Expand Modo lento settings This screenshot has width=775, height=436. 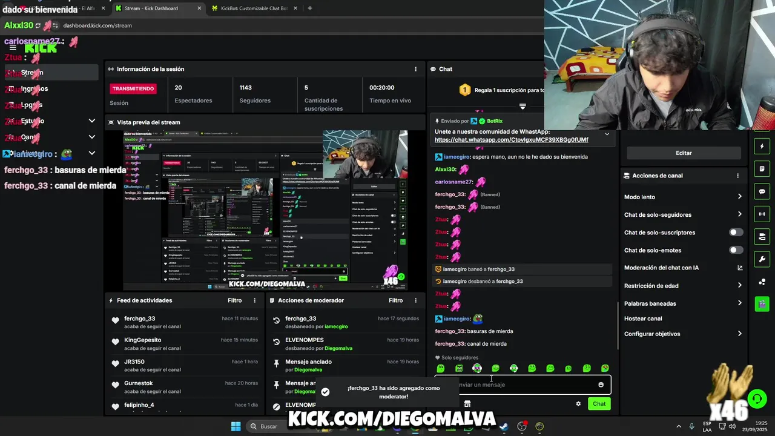pos(739,197)
